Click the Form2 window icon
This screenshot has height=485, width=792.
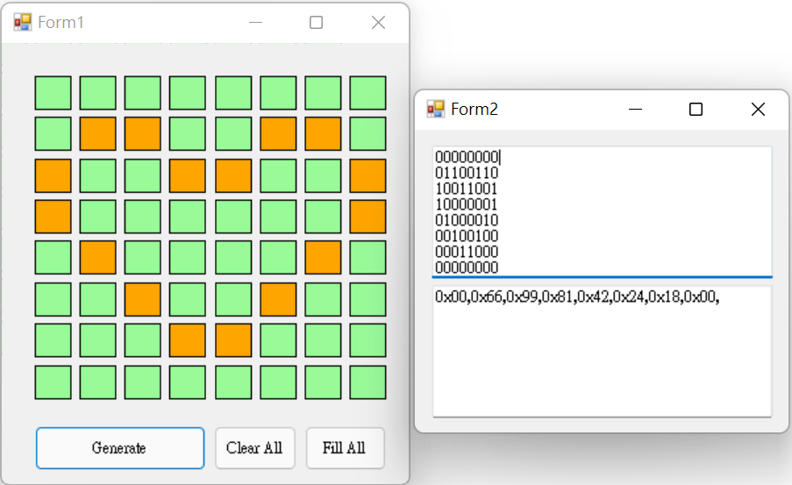435,109
